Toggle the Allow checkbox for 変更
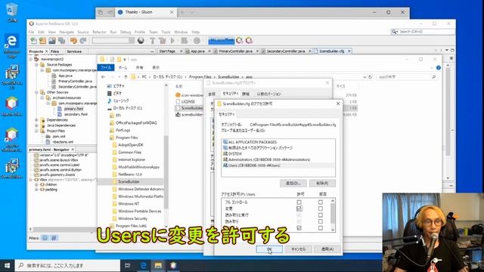 (x=299, y=209)
